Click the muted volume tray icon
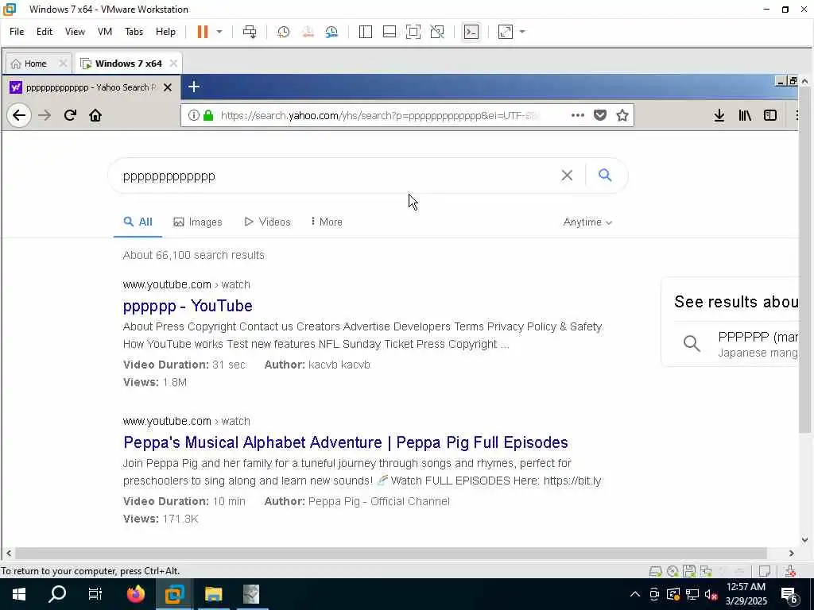 pos(711,594)
